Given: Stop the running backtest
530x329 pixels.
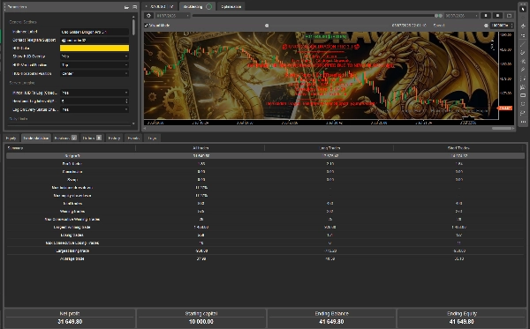Looking at the screenshot, I should point(497,16).
